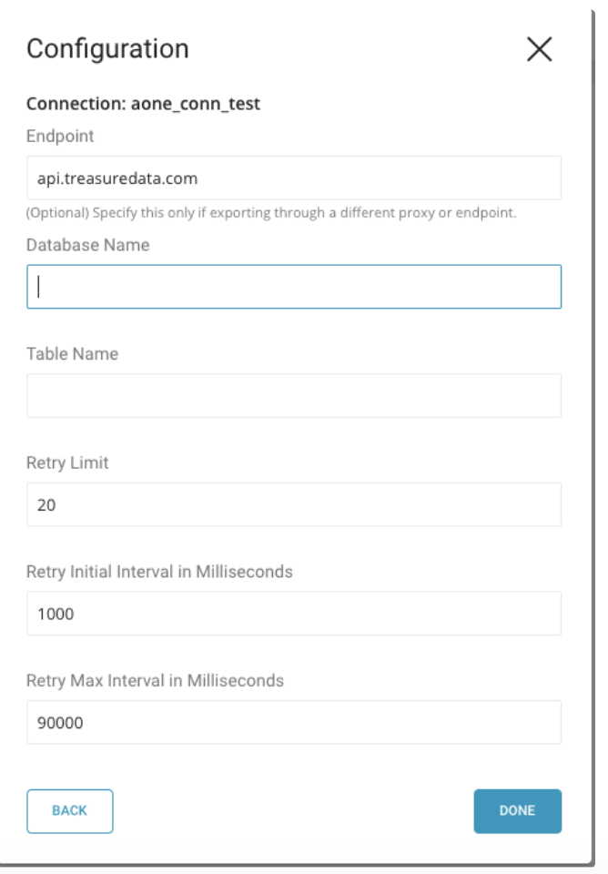Image resolution: width=608 pixels, height=874 pixels.
Task: Click the "Database Name" label text
Action: (88, 245)
